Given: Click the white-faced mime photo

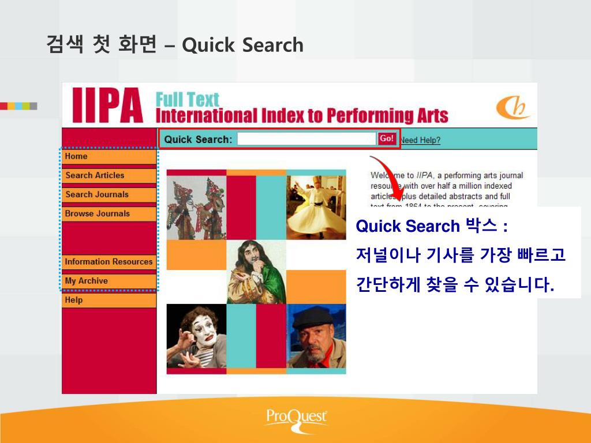Looking at the screenshot, I should pos(196,336).
